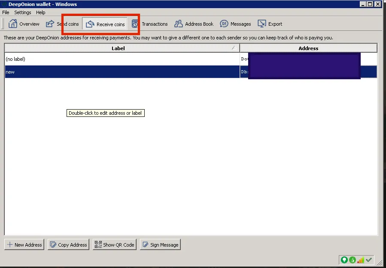Open the File menu

pos(6,12)
